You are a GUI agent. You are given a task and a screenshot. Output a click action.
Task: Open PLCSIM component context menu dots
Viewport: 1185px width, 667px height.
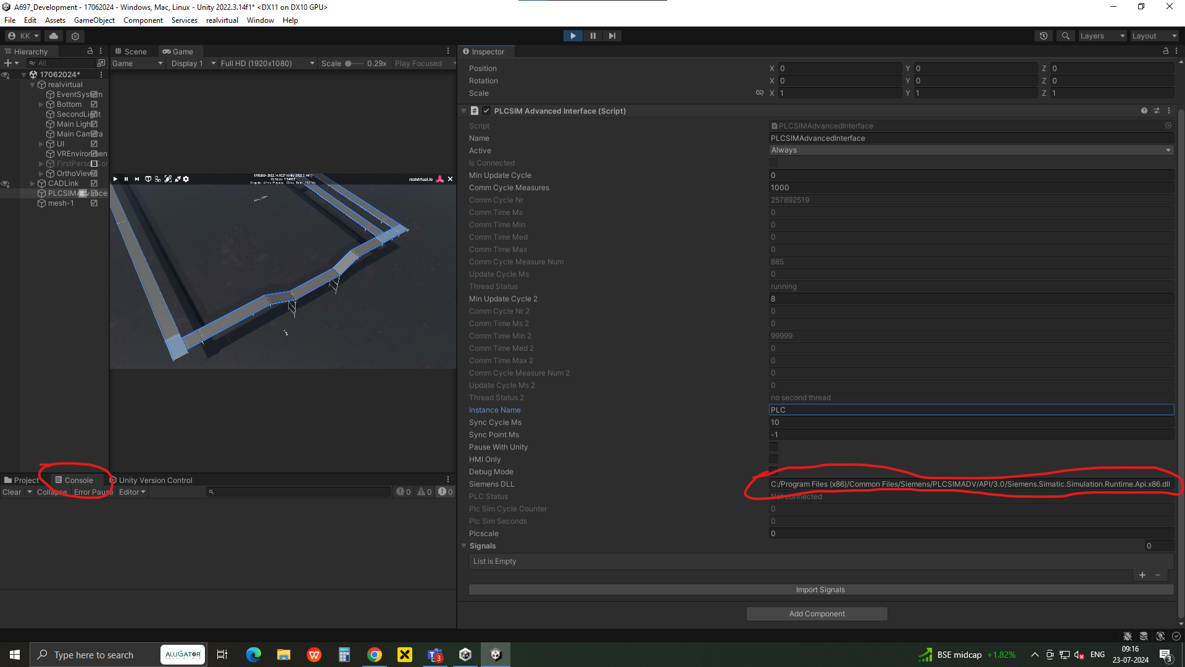tap(1169, 111)
